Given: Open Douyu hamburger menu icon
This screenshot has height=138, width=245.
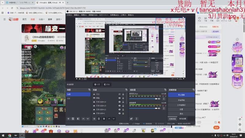Looking at the screenshot, I should [5, 19].
